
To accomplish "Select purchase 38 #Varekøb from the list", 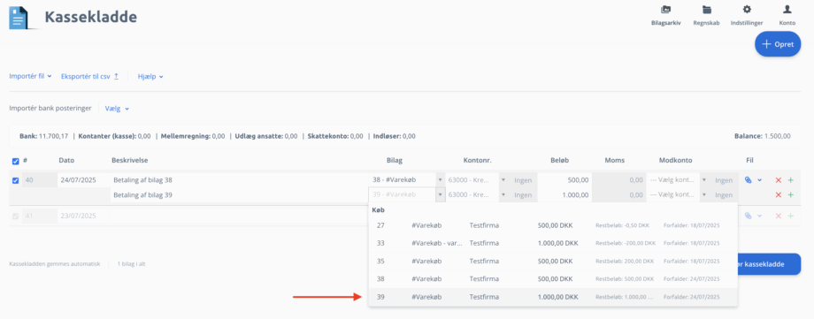I will (553, 279).
